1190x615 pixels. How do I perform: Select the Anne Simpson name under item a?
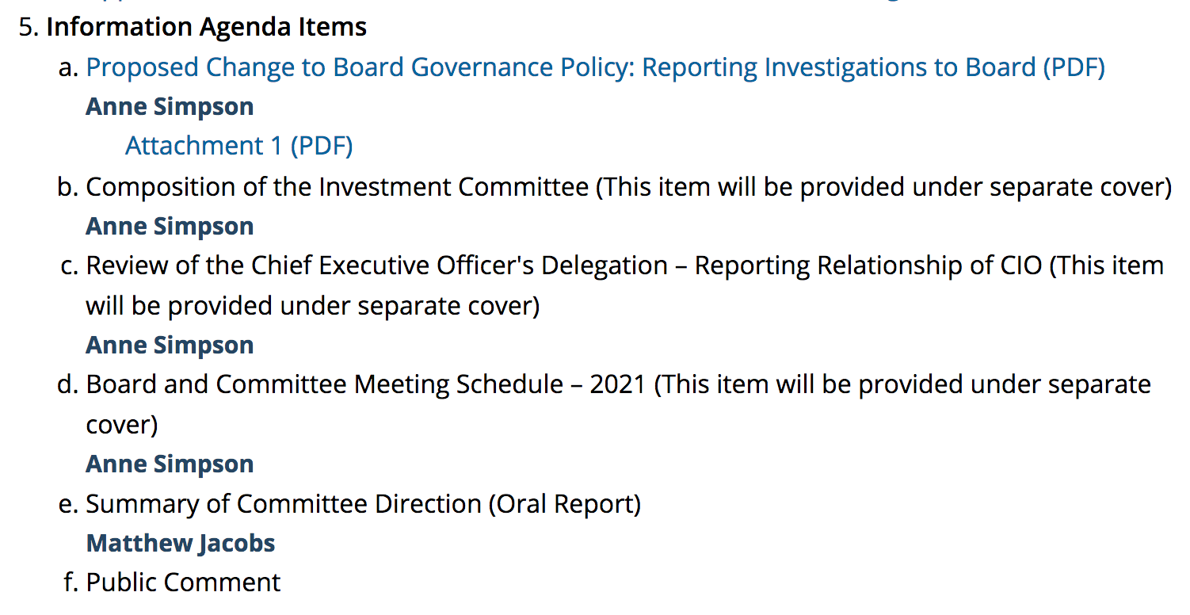pyautogui.click(x=170, y=107)
